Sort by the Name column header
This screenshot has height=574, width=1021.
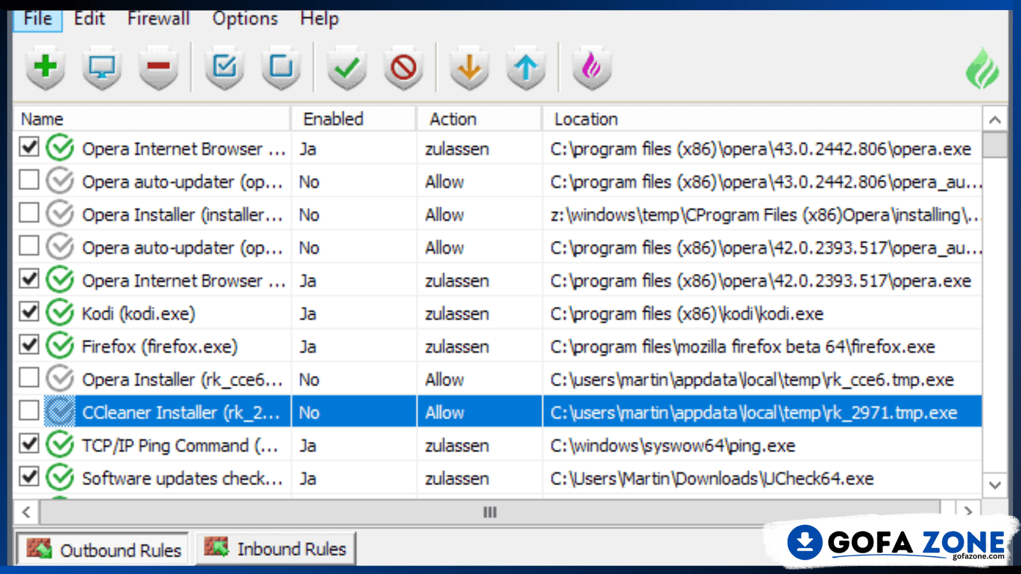152,119
